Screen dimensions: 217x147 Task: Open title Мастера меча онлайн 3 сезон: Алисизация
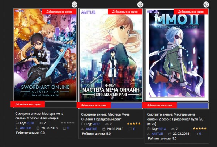(x=39, y=116)
